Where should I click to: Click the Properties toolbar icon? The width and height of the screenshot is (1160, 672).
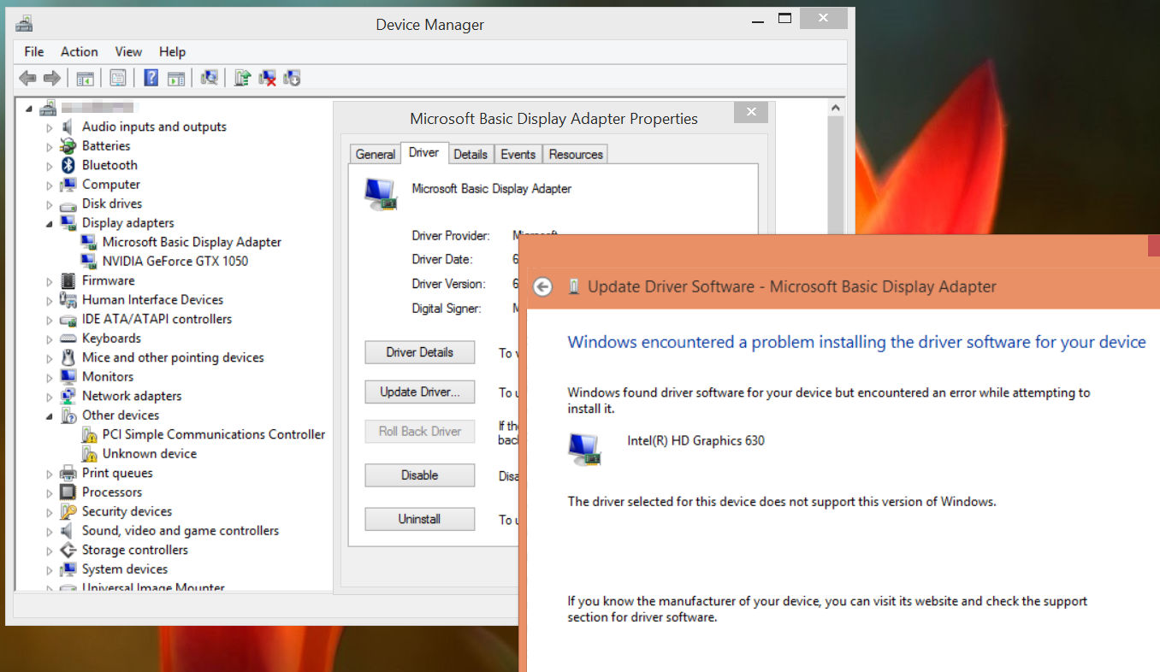coord(118,78)
